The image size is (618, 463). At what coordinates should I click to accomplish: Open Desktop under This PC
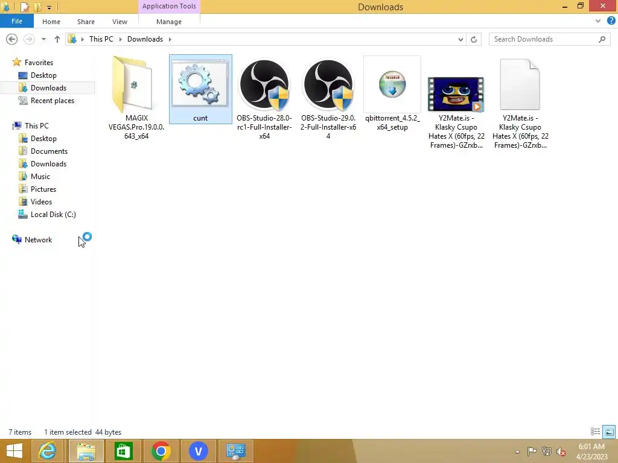43,139
